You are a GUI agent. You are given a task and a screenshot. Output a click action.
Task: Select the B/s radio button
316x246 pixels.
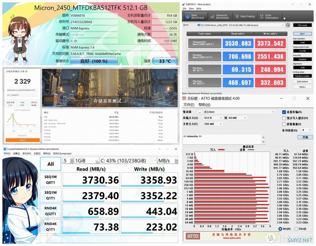tap(280, 229)
